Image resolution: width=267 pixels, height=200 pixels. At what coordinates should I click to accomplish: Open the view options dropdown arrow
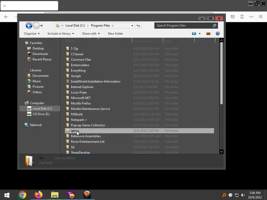click(199, 34)
